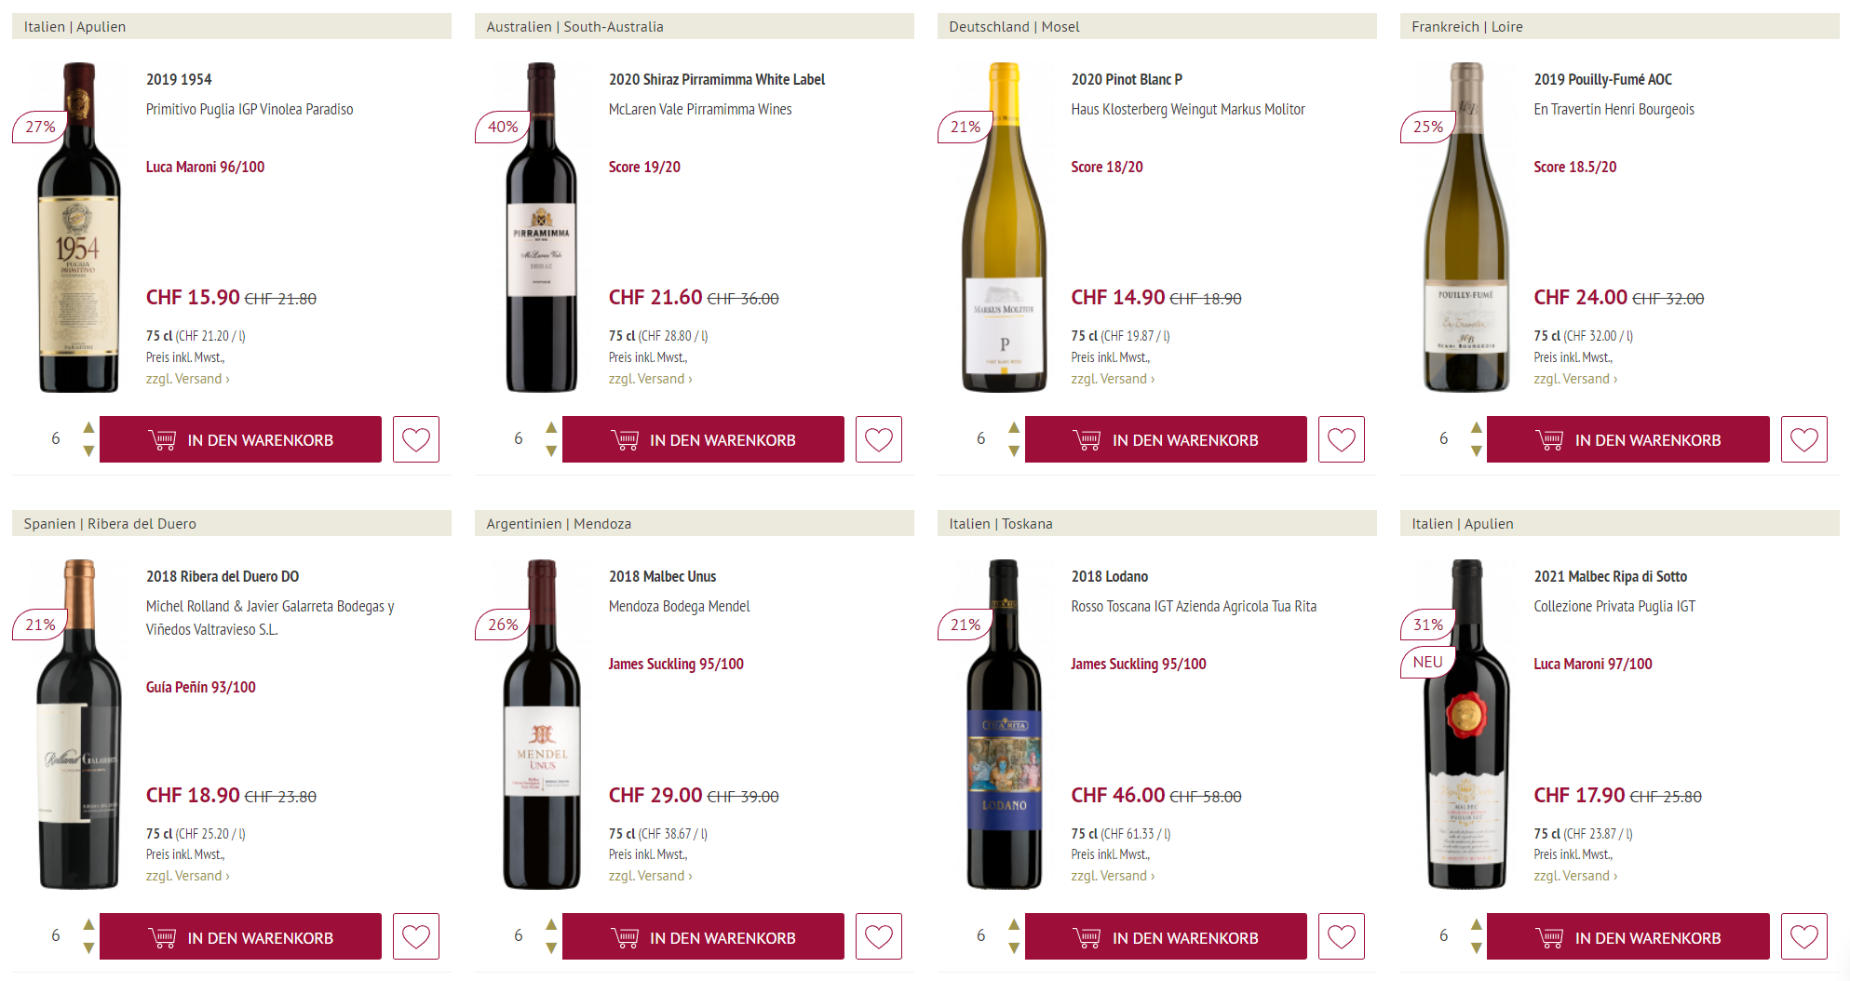Decrease quantity for Pouilly-Fumé AOC
This screenshot has height=981, width=1850.
tap(1476, 451)
